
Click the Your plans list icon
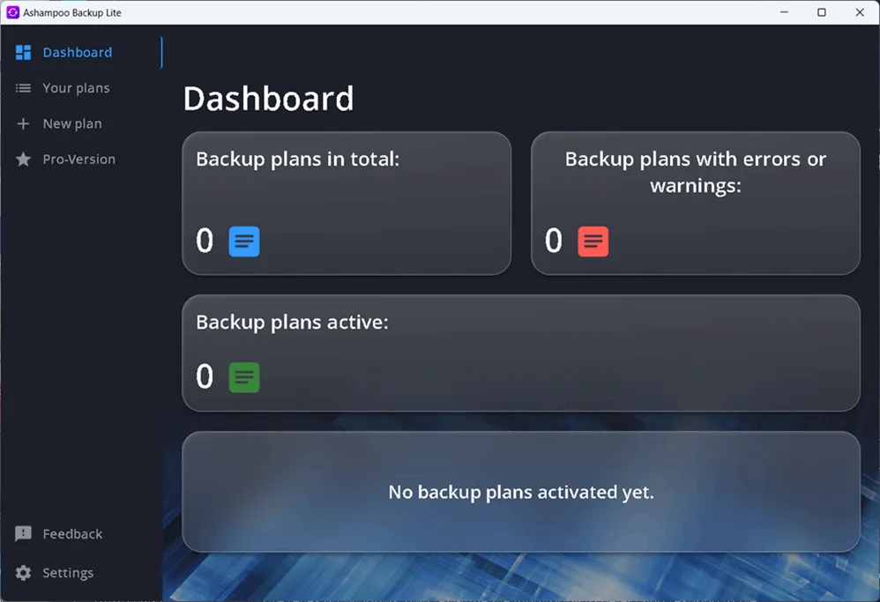click(24, 88)
